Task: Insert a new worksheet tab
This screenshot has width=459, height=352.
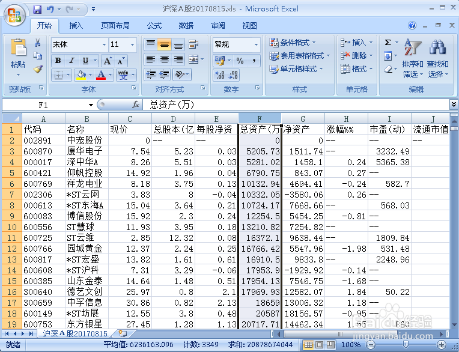Action: click(x=123, y=333)
